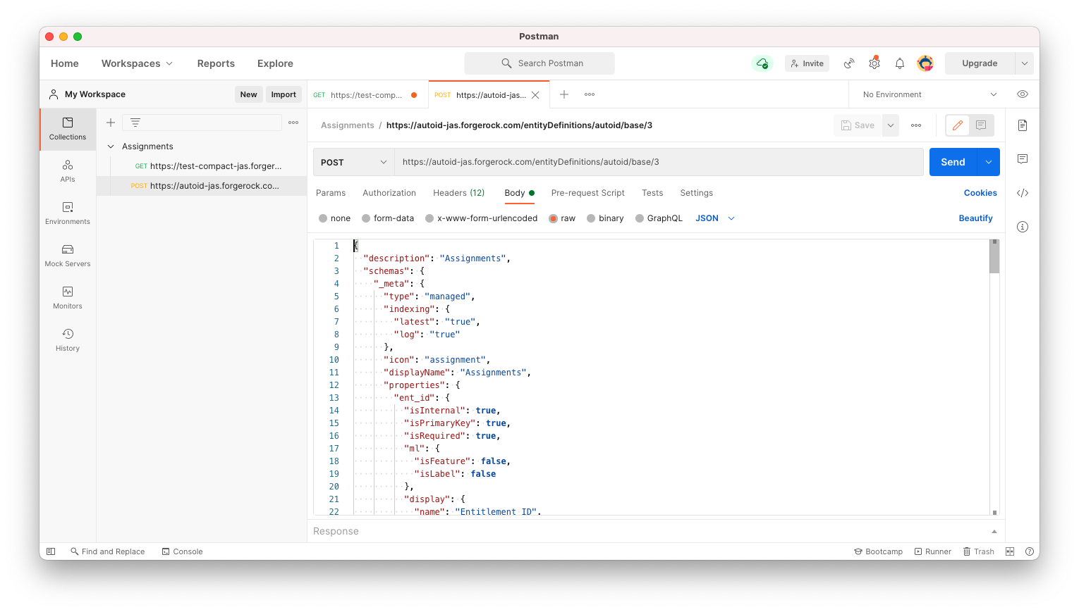
Task: Switch to comment mode icon
Action: 981,125
